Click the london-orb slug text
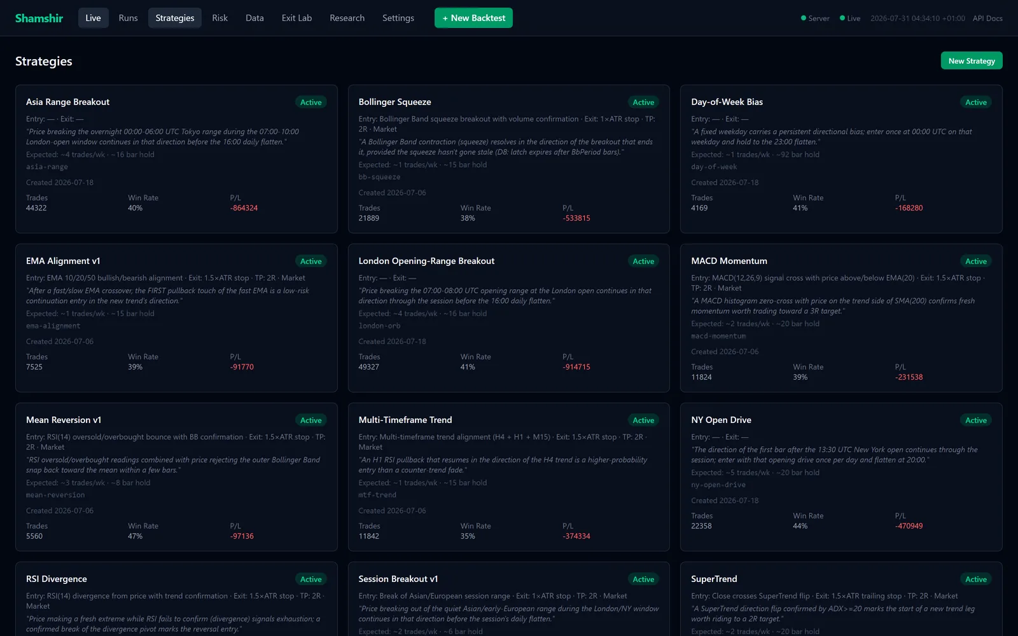The image size is (1018, 636). [379, 326]
